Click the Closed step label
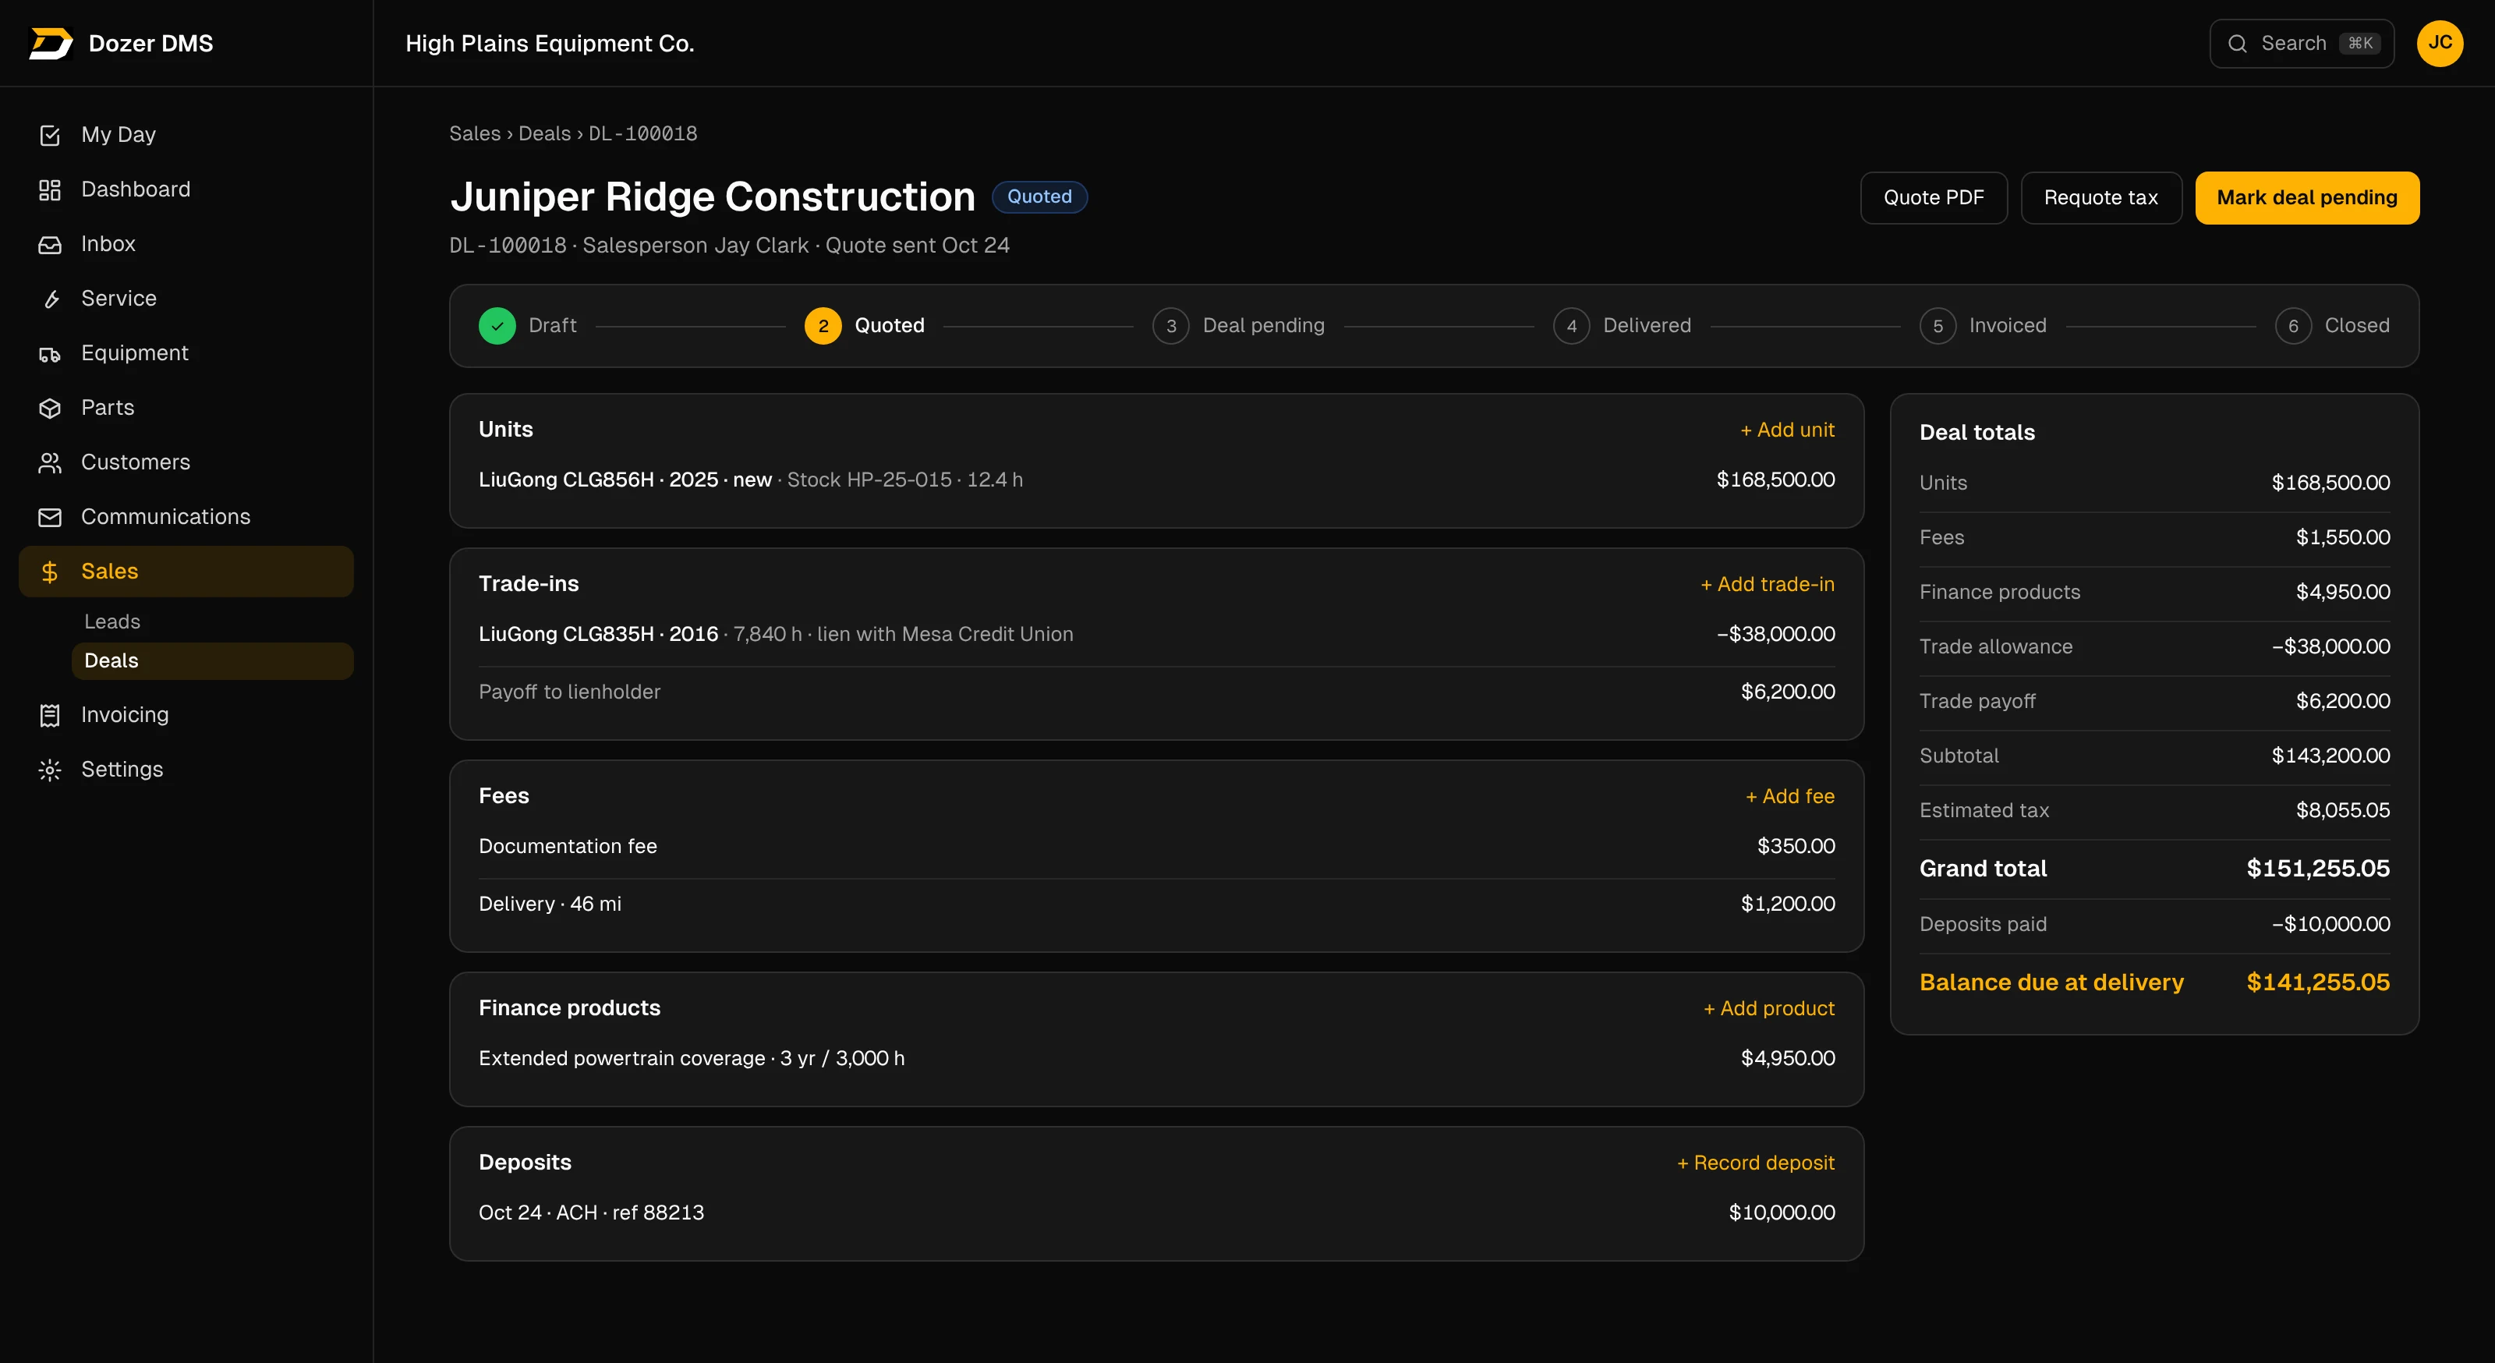The height and width of the screenshot is (1363, 2495). click(2356, 325)
